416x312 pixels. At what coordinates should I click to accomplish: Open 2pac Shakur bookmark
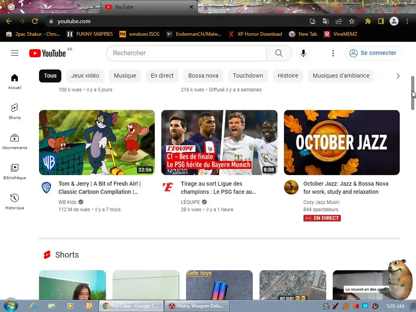33,34
